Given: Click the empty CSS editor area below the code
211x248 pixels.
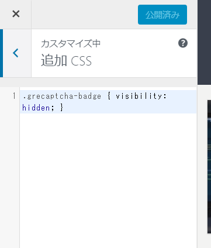Looking at the screenshot, I should 108,180.
